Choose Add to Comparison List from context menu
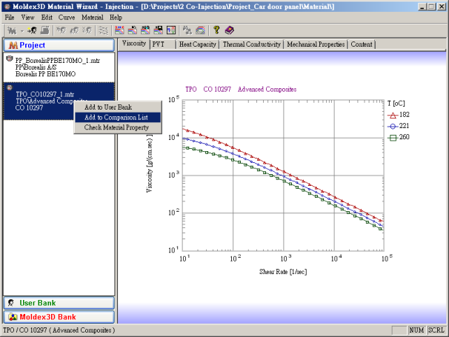Screen dimensions: 449x337 click(x=118, y=117)
